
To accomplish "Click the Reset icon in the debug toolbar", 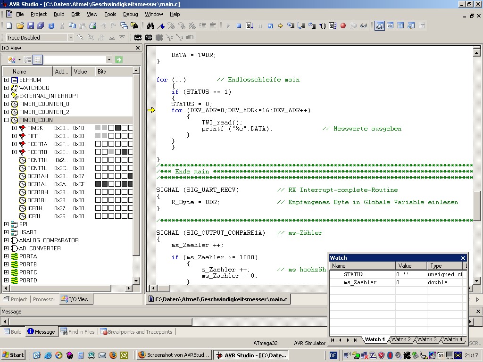I will [x=270, y=26].
